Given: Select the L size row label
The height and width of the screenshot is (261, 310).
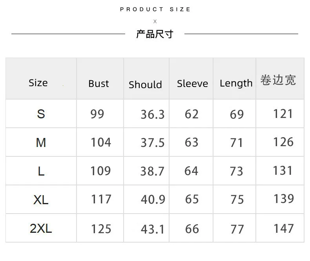Looking at the screenshot, I should [x=41, y=171].
